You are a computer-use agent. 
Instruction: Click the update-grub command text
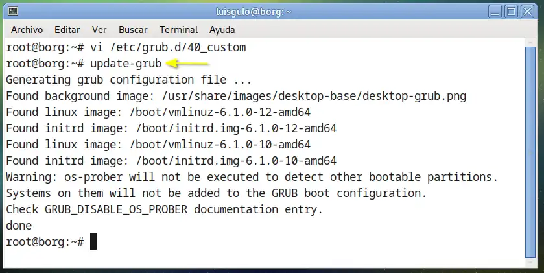pyautogui.click(x=126, y=64)
